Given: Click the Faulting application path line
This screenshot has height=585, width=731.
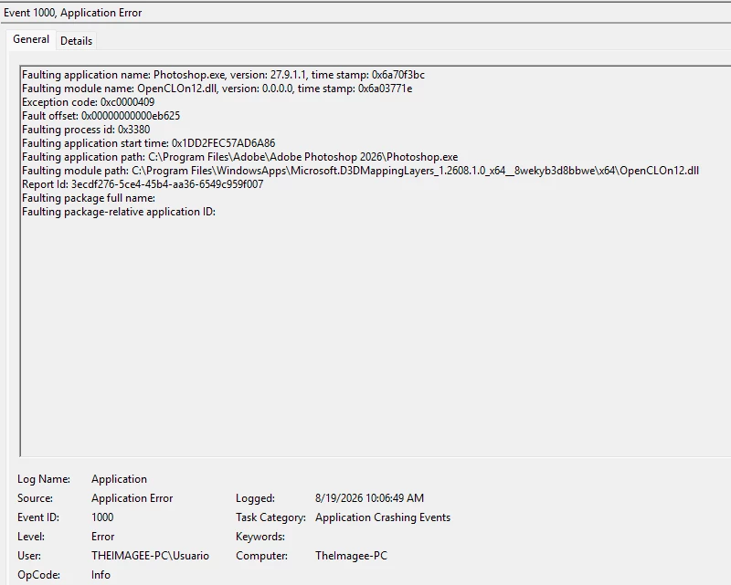Looking at the screenshot, I should (240, 157).
